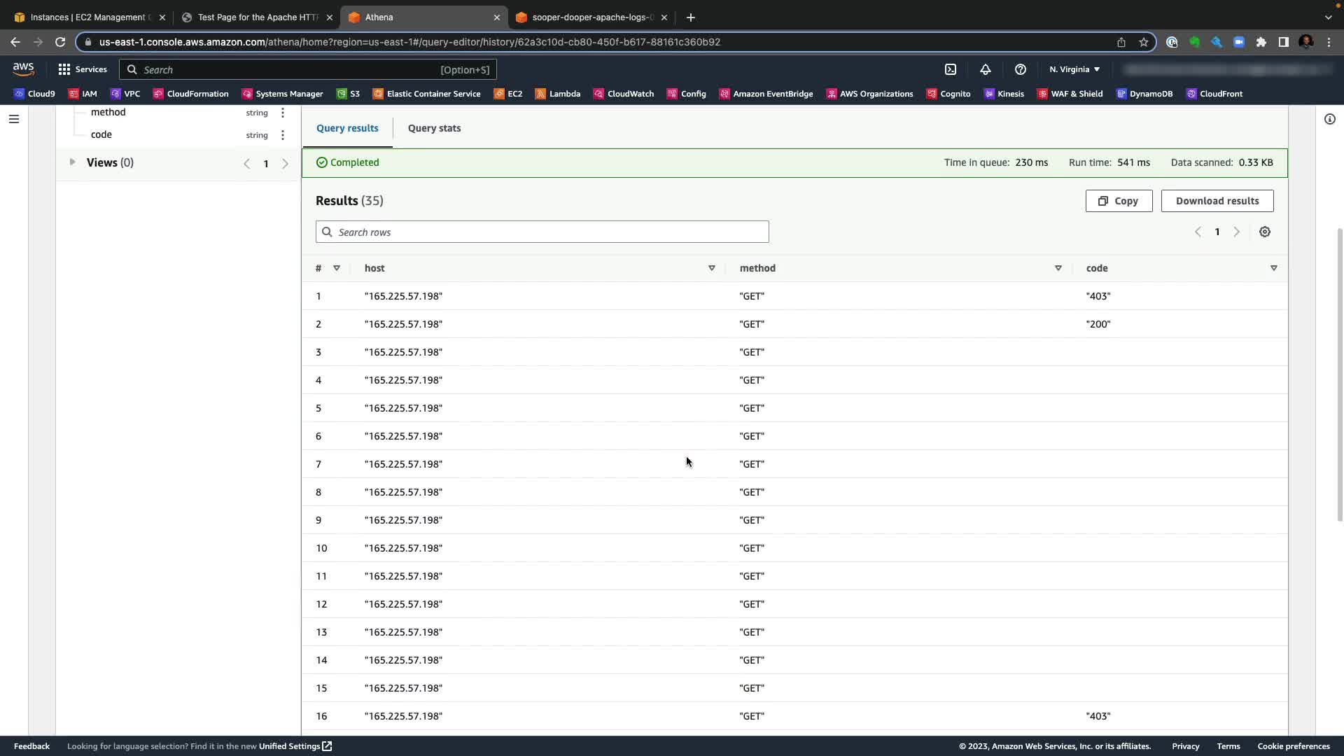Viewport: 1344px width, 756px height.
Task: Go to next results page arrow
Action: pyautogui.click(x=1236, y=232)
